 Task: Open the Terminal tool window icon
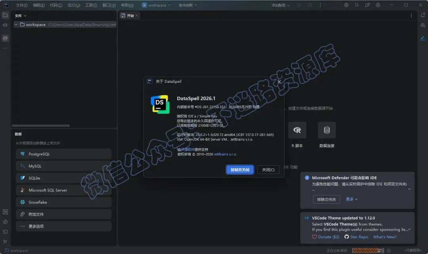[x=5, y=232]
